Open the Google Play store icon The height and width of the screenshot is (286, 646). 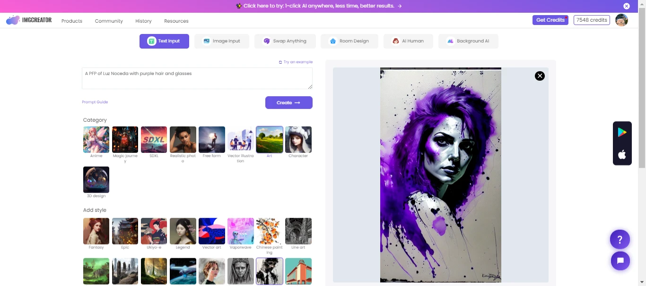(622, 133)
